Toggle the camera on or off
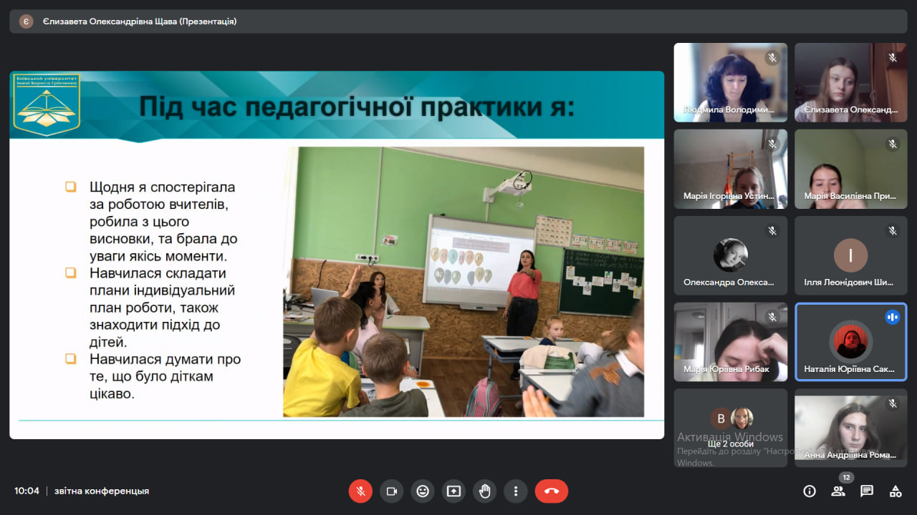 [391, 491]
